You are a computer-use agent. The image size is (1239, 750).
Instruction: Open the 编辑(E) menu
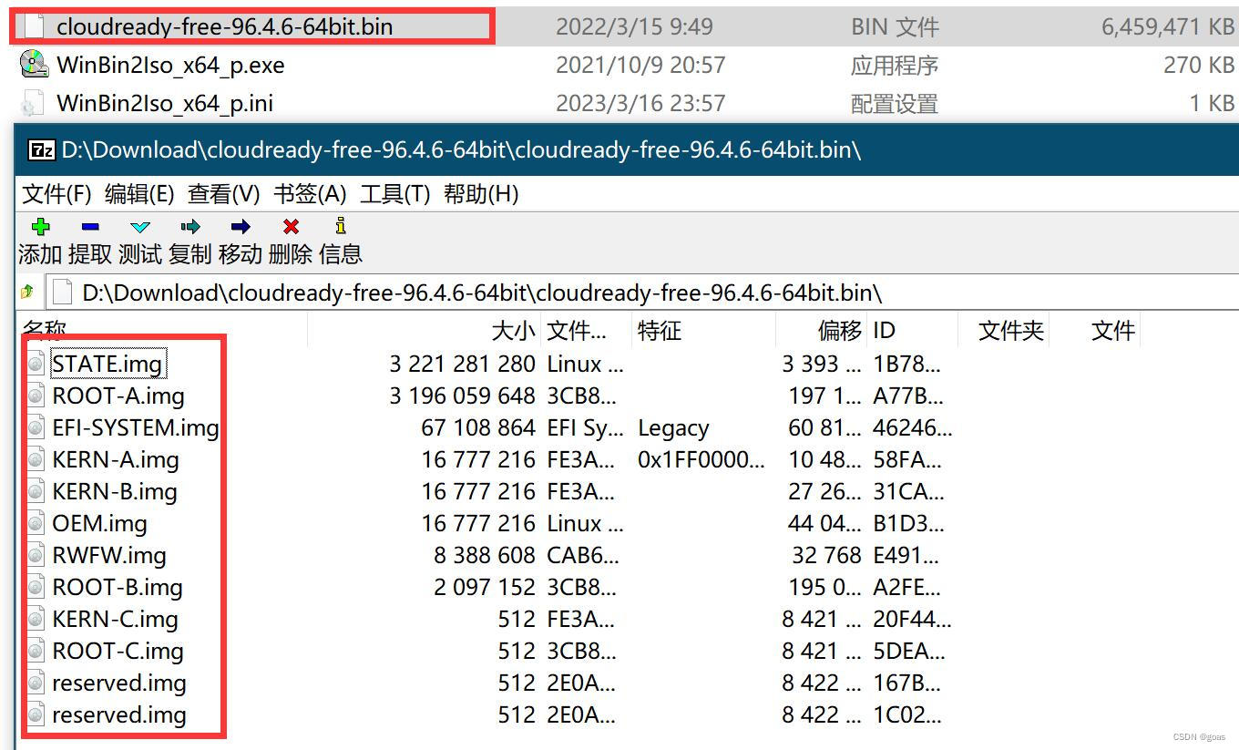click(139, 194)
